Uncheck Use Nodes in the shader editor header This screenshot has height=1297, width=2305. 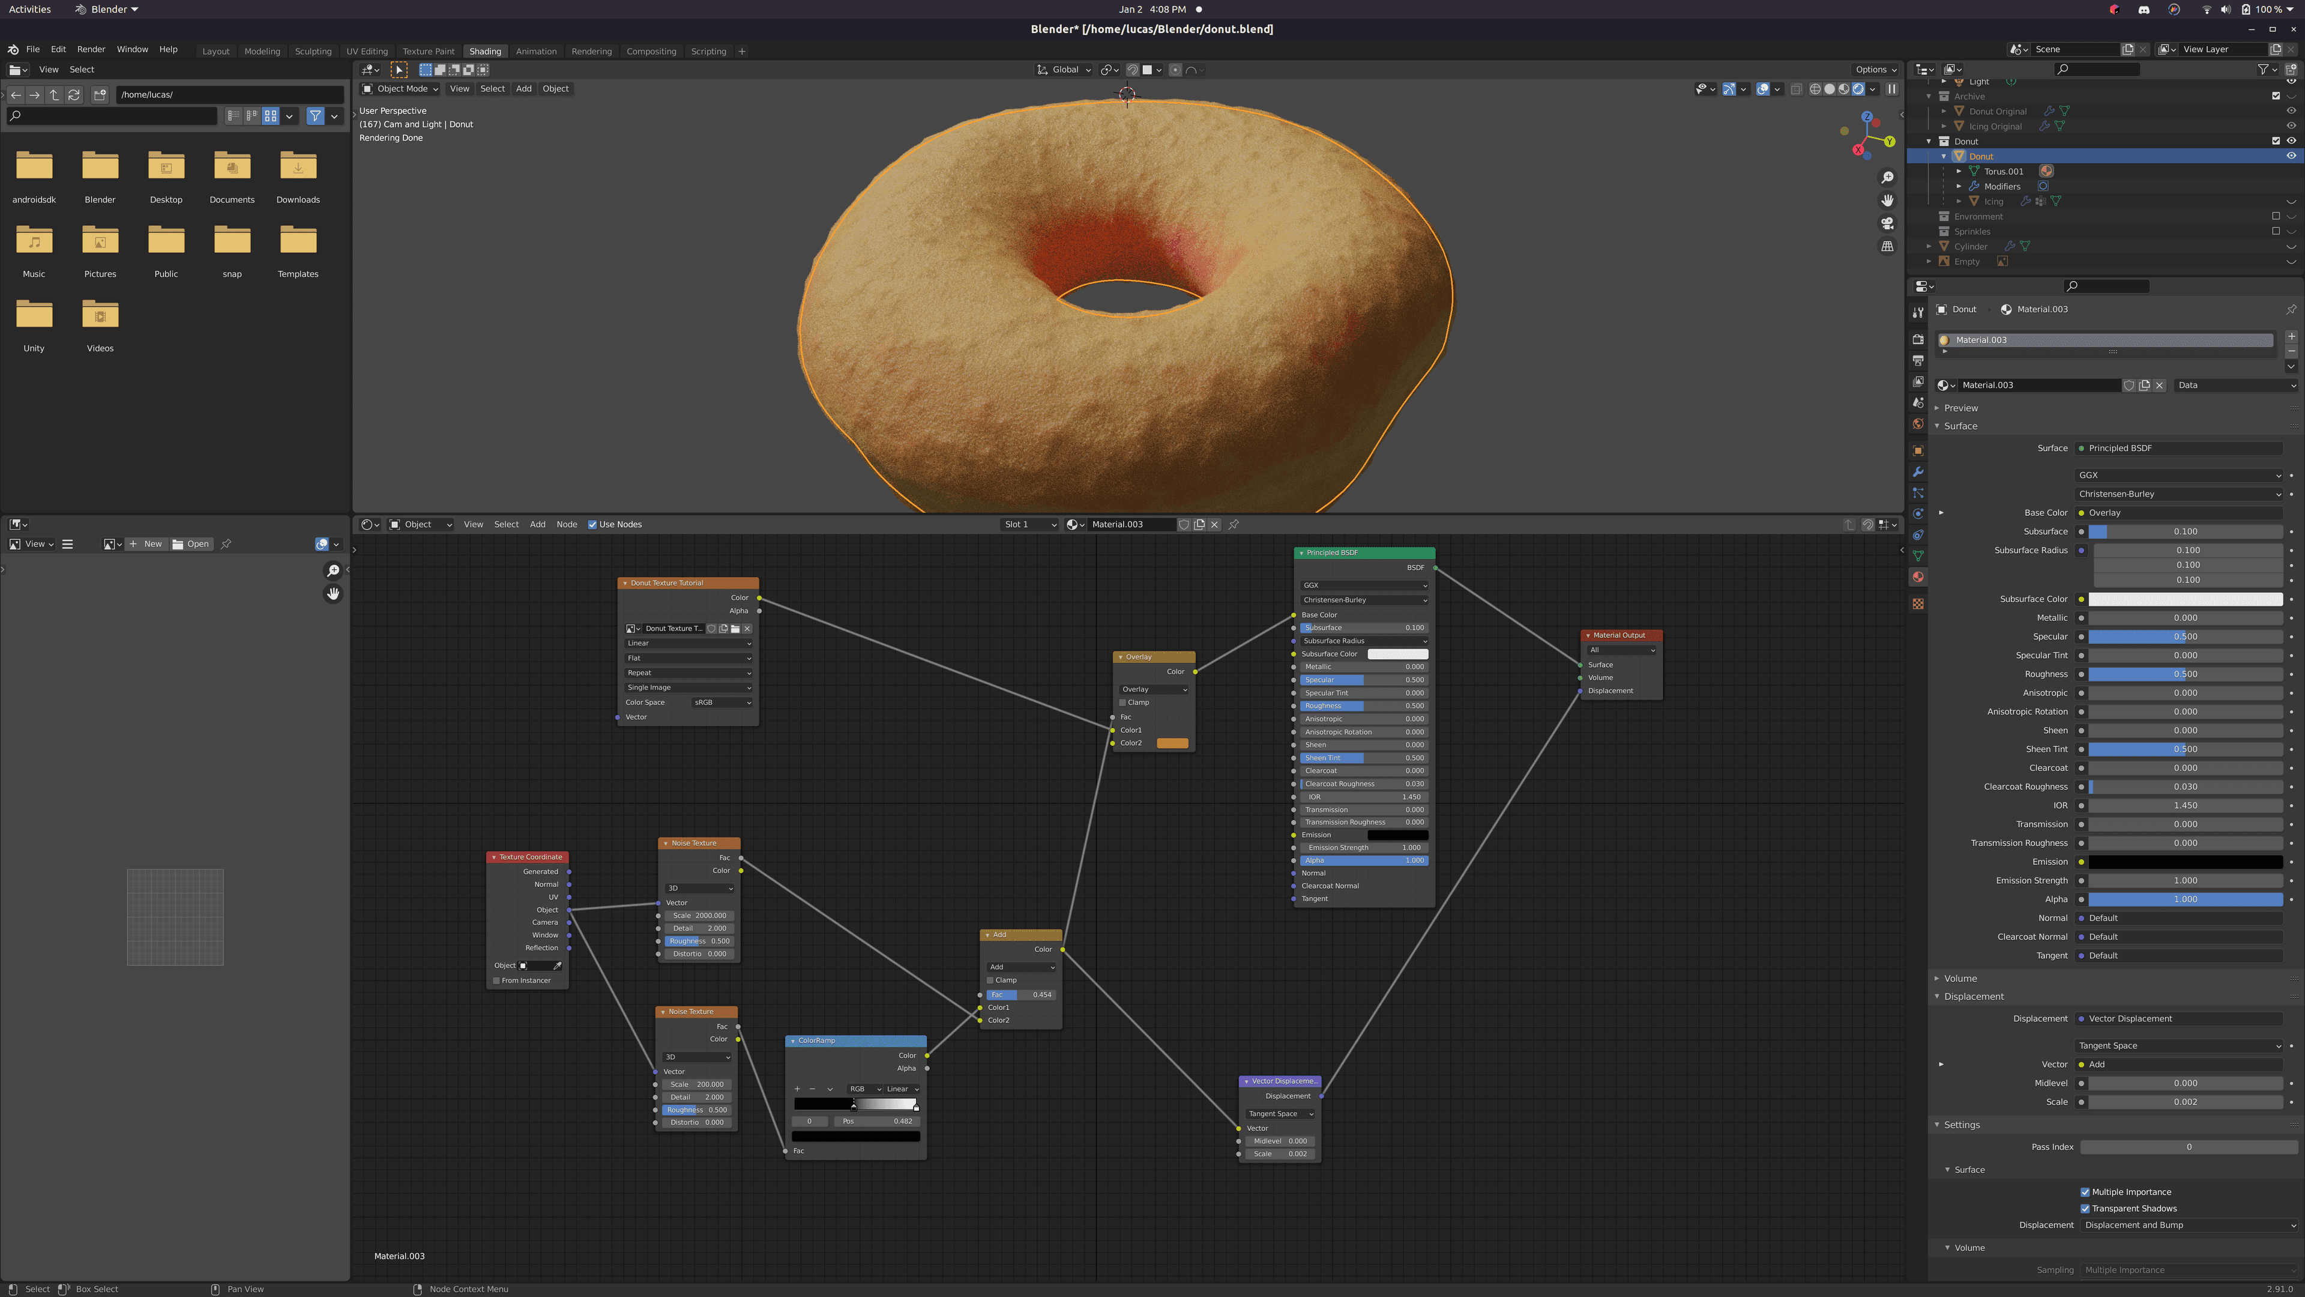click(592, 525)
